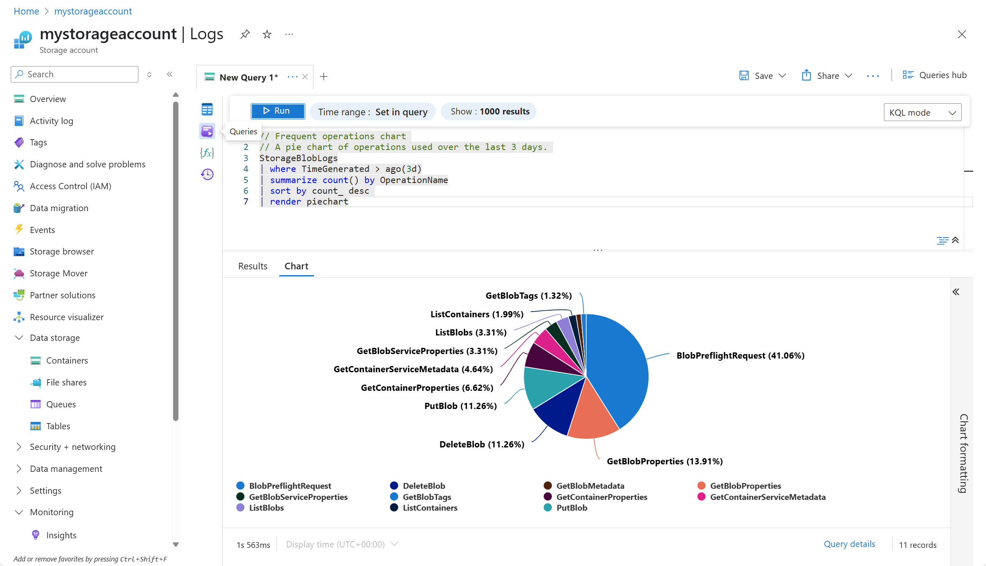Open the Query history clock icon
986x566 pixels.
point(207,174)
